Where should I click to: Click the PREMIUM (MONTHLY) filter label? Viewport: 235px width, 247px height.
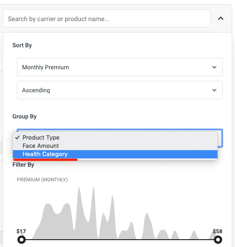pyautogui.click(x=42, y=180)
